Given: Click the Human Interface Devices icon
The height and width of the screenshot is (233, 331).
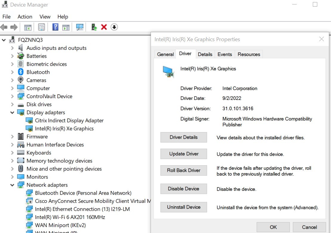Looking at the screenshot, I should point(21,145).
